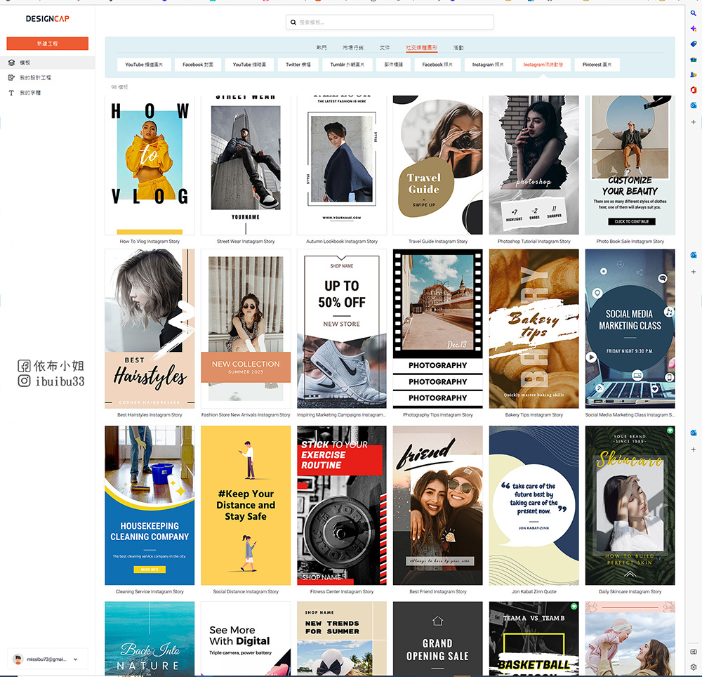Open the Customize Your Beauty template thumbnail
The height and width of the screenshot is (677, 702).
tap(630, 165)
